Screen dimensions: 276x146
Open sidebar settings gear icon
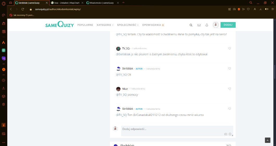[x=4, y=104]
